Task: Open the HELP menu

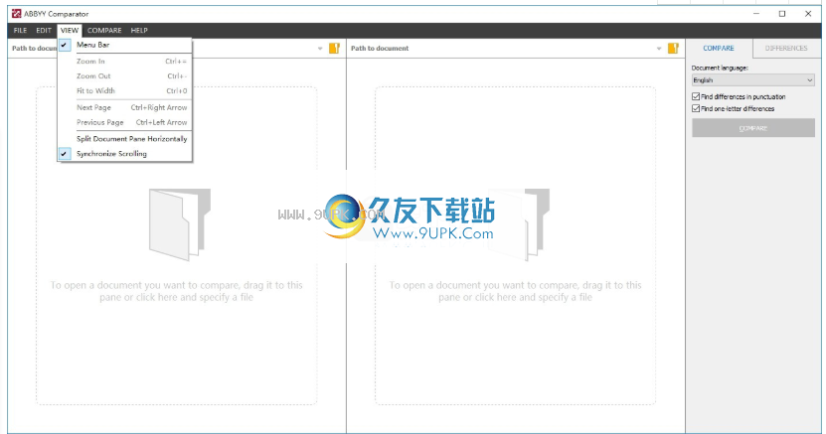Action: [x=139, y=31]
